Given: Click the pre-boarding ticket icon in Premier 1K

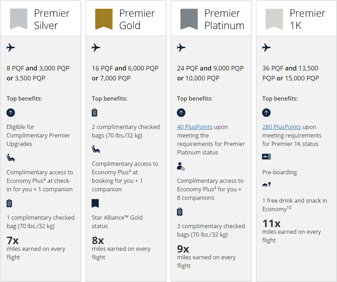Looking at the screenshot, I should [x=266, y=157].
